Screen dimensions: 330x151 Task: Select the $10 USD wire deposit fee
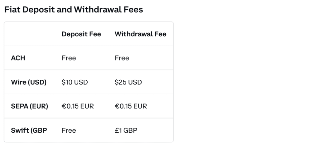(75, 82)
